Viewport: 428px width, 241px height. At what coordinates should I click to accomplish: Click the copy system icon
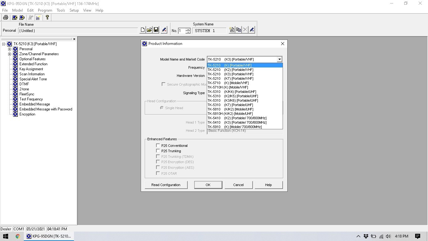pos(238,30)
